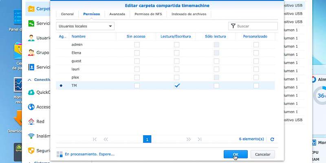326x163 pixels.
Task: Click page number 1 button
Action: 147,139
